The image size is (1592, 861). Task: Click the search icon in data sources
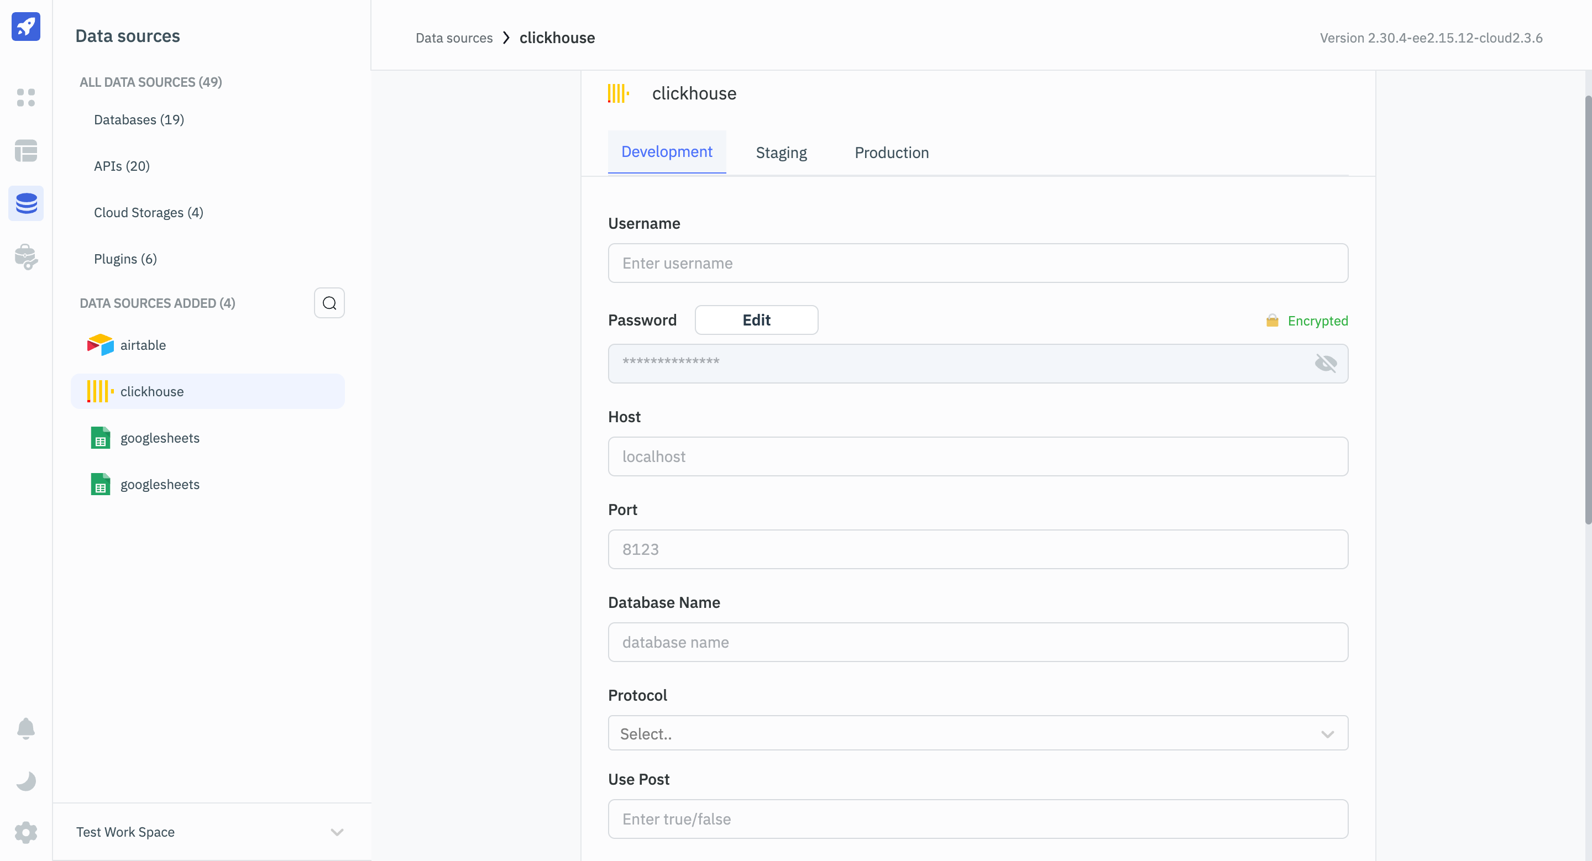[x=329, y=303]
